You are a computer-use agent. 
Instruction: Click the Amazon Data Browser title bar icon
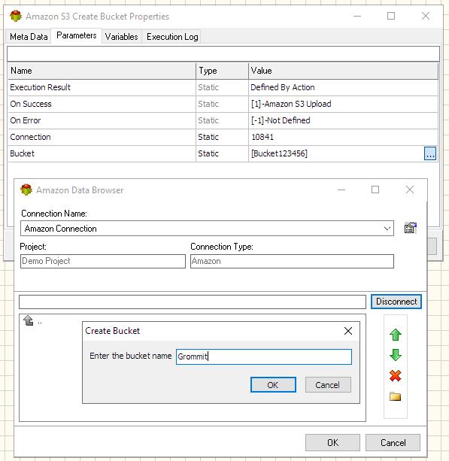[26, 190]
